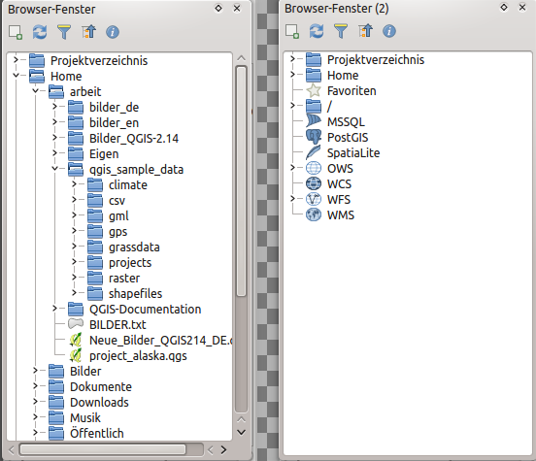Click Collapse All icon in the first Browser-Fenster
This screenshot has height=461, width=536.
[x=88, y=32]
